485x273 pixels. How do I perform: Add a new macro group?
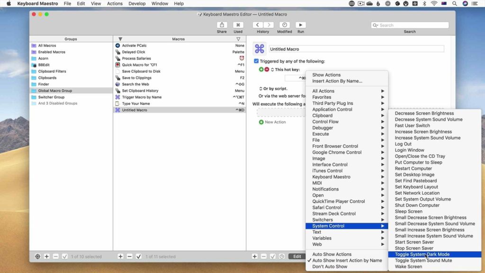[x=47, y=256]
